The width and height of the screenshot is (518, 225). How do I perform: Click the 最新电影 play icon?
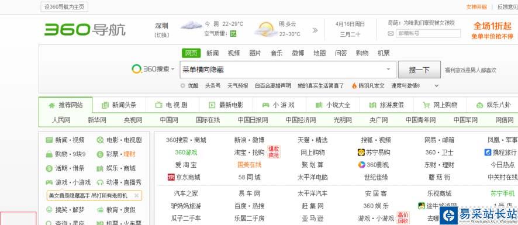pos(212,105)
